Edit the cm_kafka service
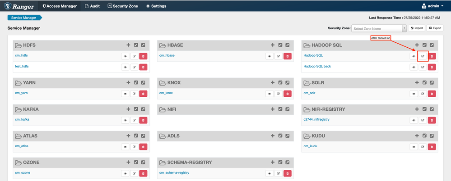This screenshot has height=181, width=451. coord(135,121)
